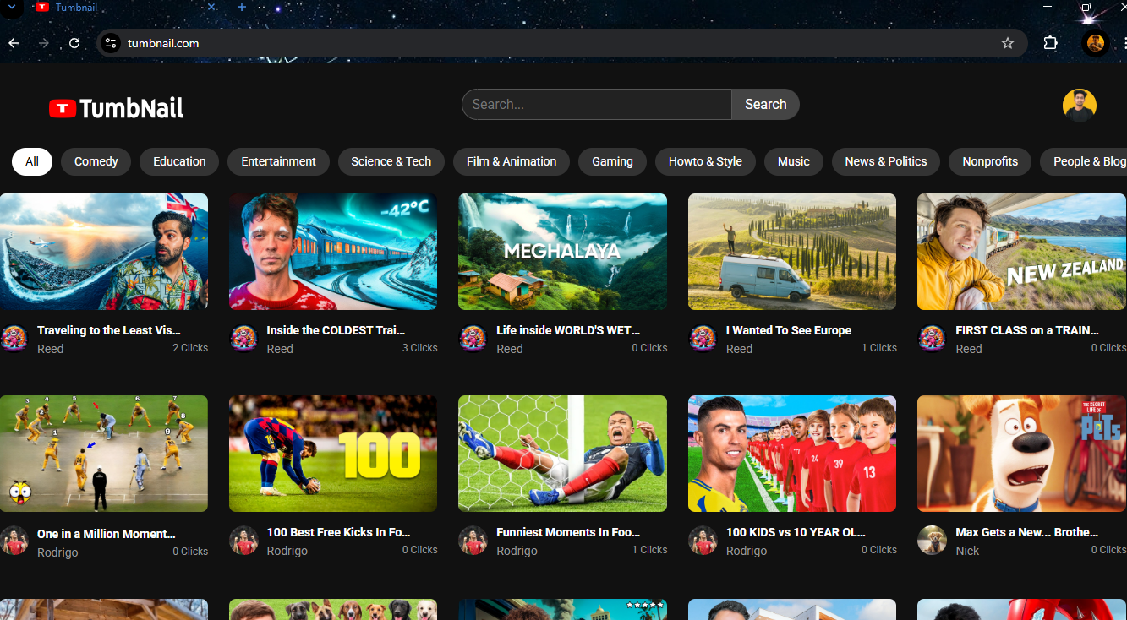
Task: Click Rodrigo avatar beside Funniest Moments
Action: (473, 541)
